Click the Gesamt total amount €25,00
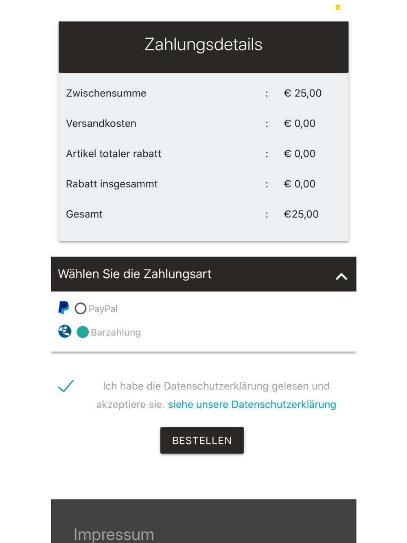 [301, 214]
